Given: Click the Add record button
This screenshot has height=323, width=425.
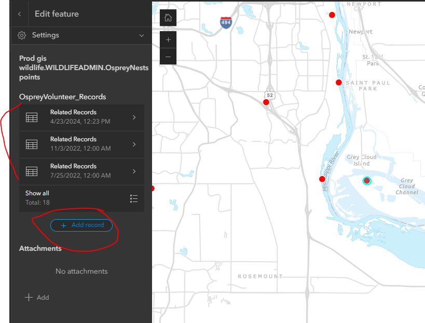Looking at the screenshot, I should click(x=81, y=225).
